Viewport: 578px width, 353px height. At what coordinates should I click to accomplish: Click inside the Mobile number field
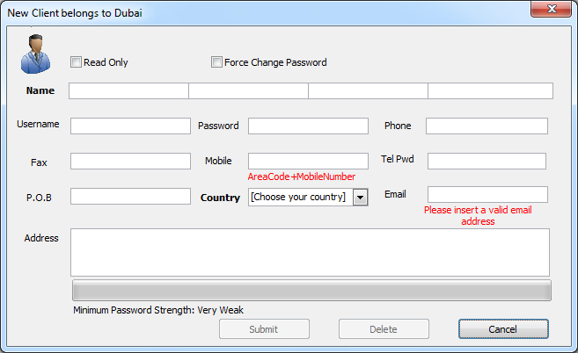coord(308,162)
